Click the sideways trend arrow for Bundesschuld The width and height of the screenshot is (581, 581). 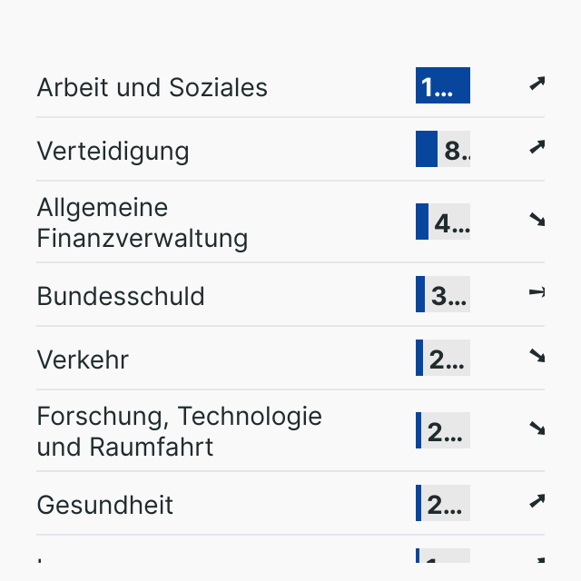[x=537, y=292]
